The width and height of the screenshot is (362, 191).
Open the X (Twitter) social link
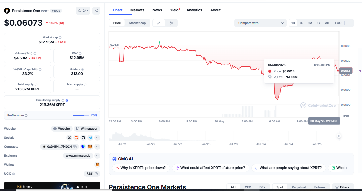69,138
